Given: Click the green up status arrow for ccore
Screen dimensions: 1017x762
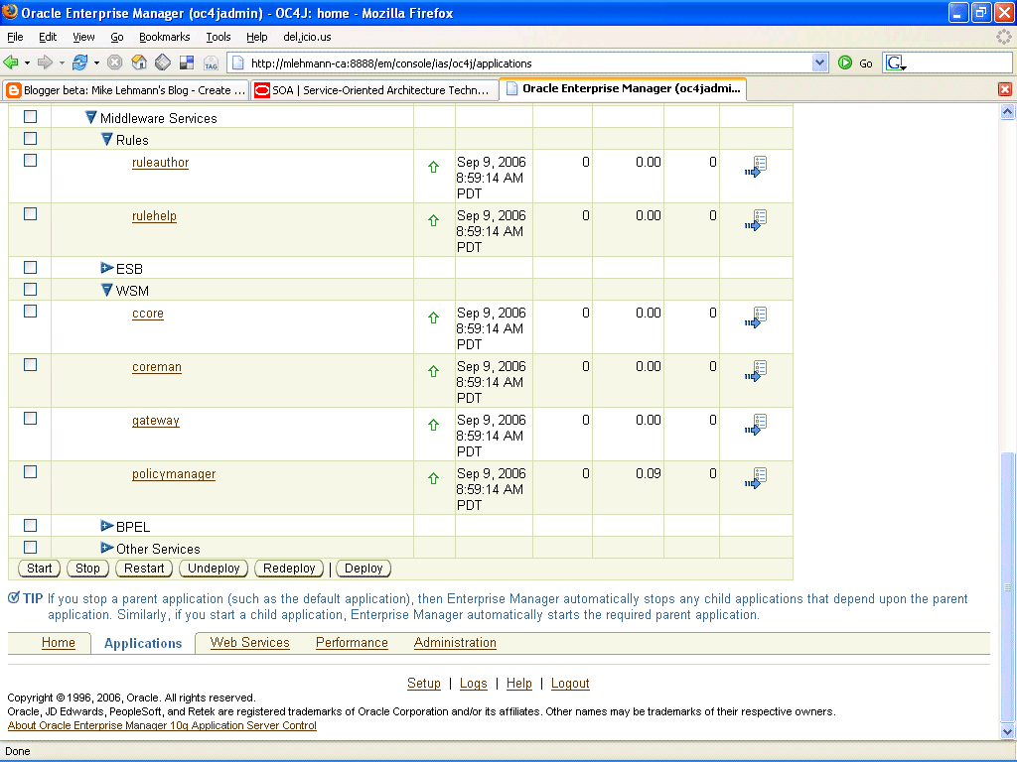Looking at the screenshot, I should pyautogui.click(x=433, y=318).
